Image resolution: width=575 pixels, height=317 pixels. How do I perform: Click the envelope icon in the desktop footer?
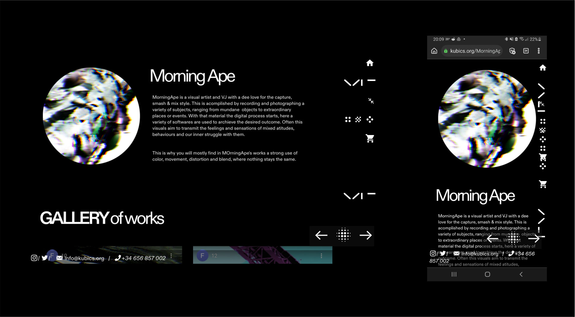[60, 258]
